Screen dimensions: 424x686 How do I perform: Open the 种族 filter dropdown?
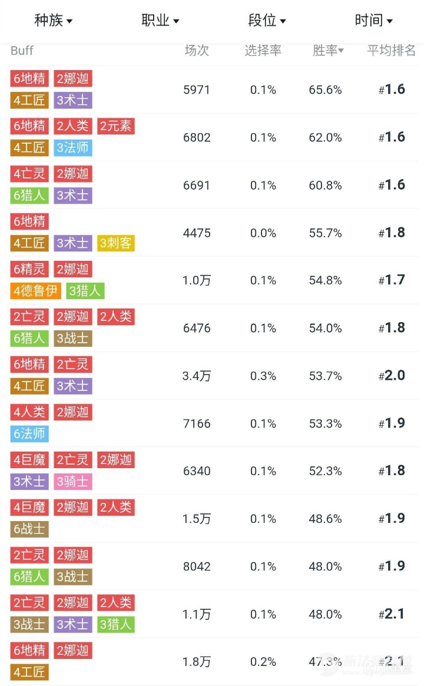(54, 21)
